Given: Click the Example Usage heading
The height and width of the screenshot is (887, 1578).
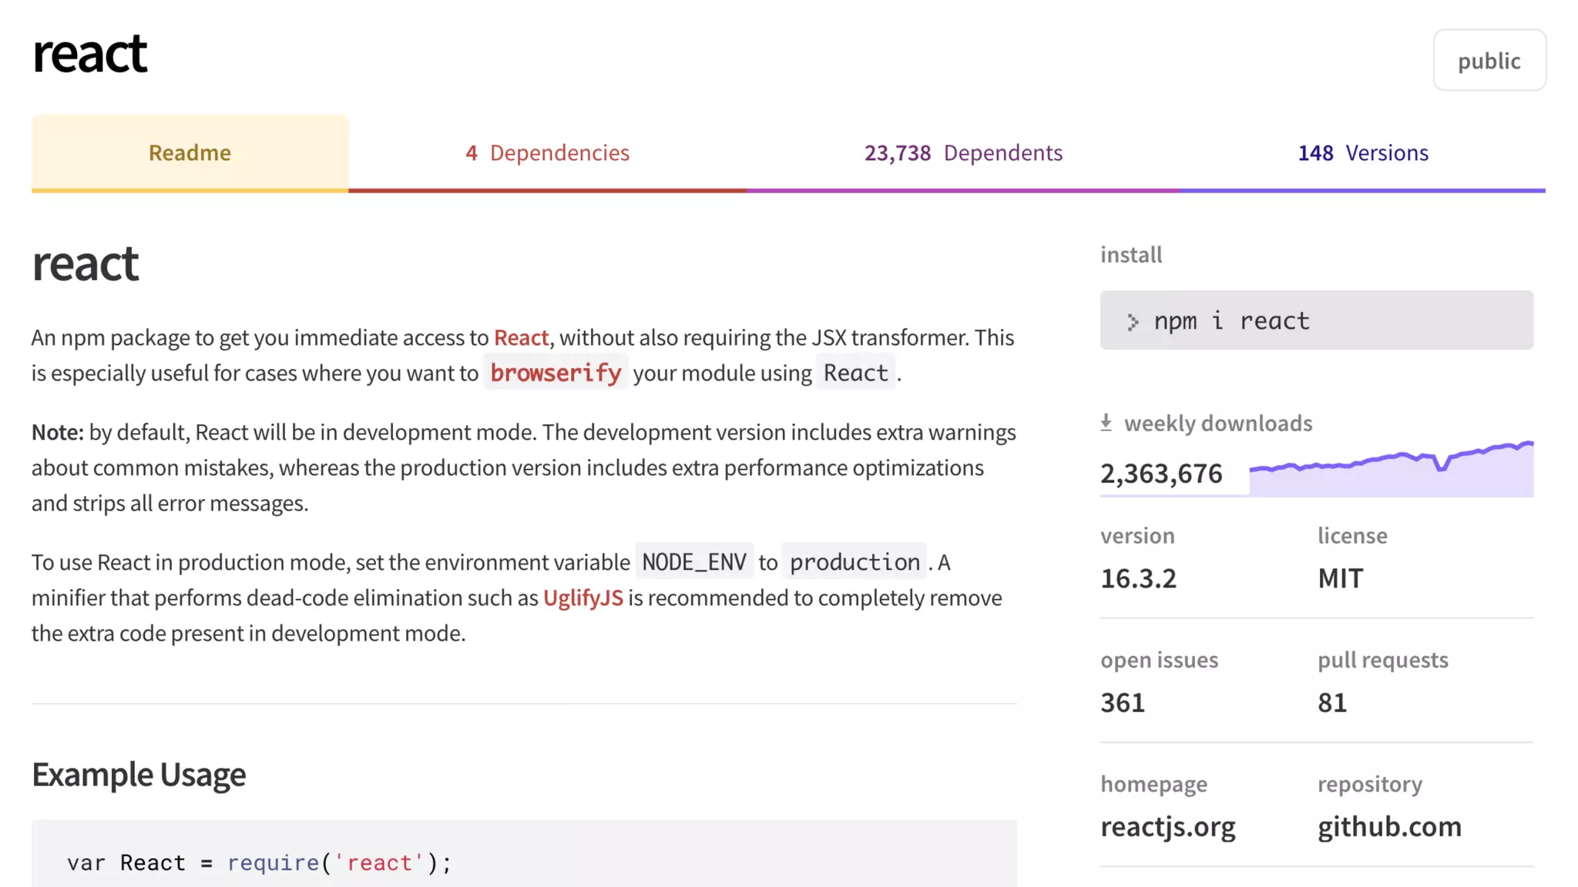Looking at the screenshot, I should [x=139, y=774].
